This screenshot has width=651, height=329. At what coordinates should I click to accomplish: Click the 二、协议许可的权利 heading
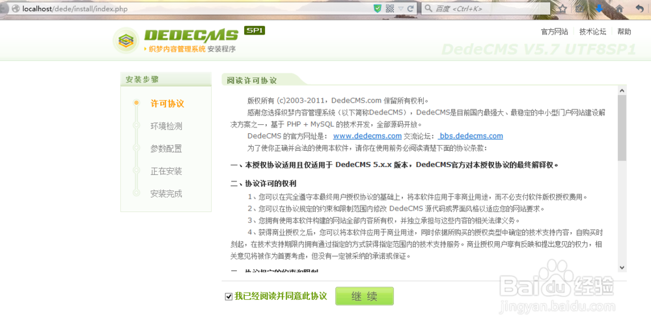263,183
